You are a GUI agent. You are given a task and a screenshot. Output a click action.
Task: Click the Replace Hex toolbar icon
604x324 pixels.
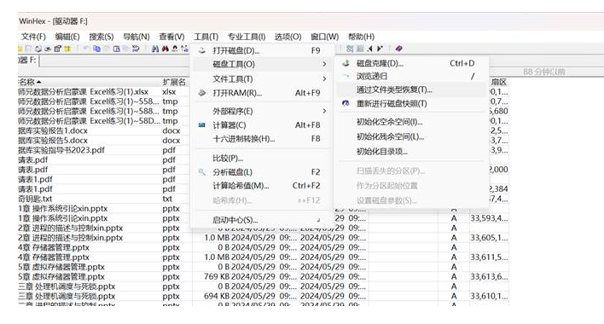pyautogui.click(x=184, y=49)
